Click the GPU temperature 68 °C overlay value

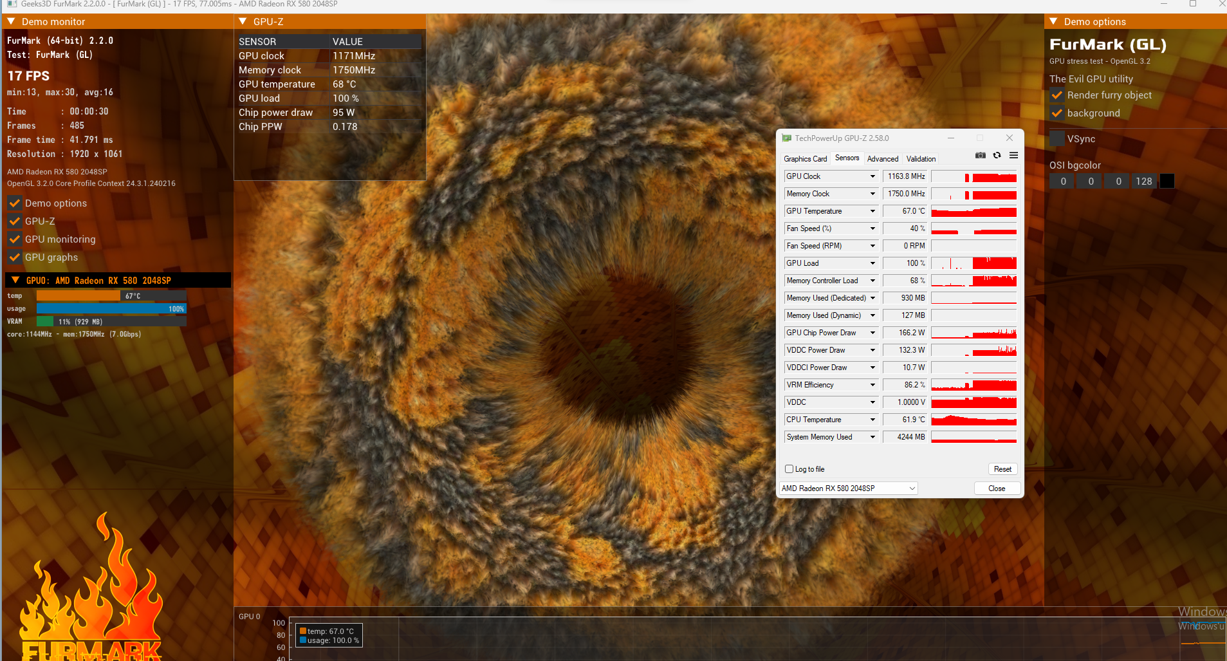click(x=344, y=84)
